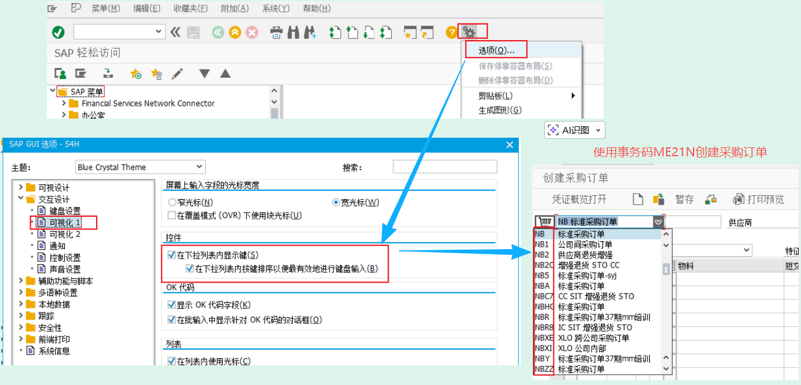
Task: Open the Customize Local Layout gear icon
Action: tap(469, 32)
